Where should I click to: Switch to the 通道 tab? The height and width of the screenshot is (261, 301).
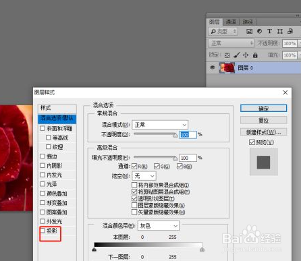[231, 22]
